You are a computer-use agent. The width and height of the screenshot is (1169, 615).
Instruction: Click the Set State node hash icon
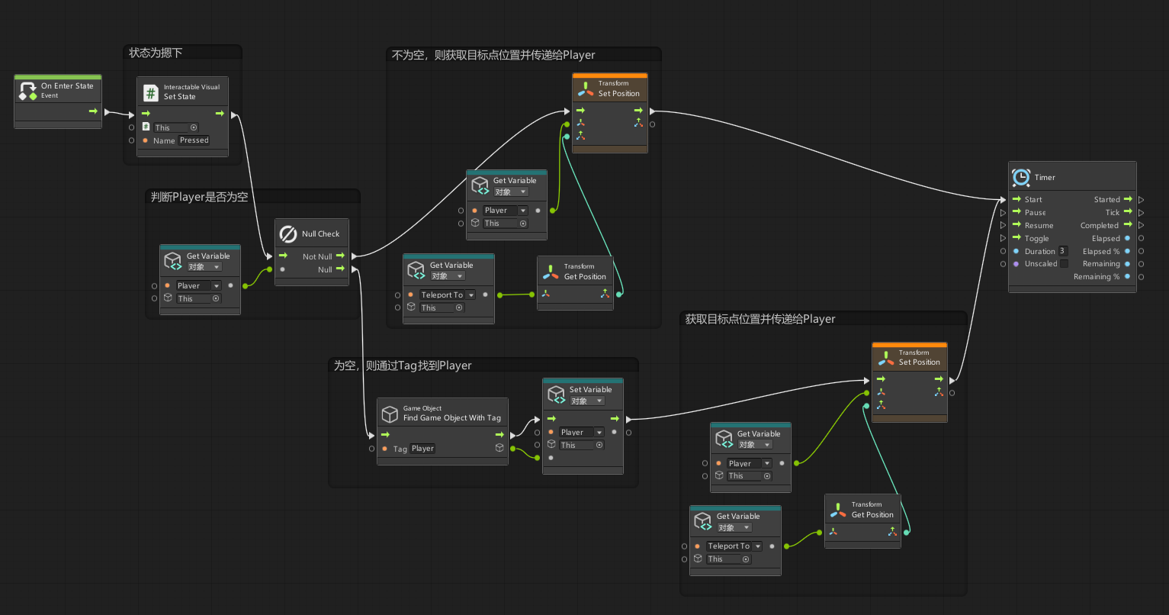[x=151, y=92]
